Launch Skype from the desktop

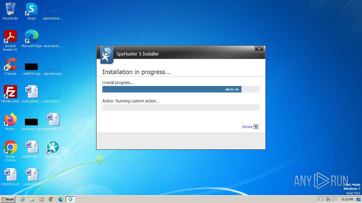point(31,11)
